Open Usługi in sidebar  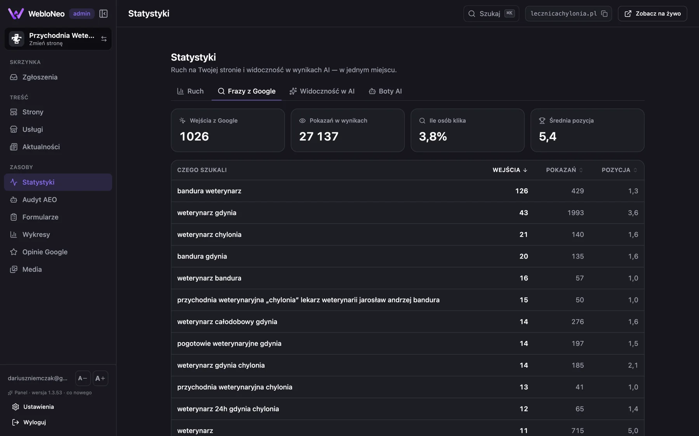[58, 129]
